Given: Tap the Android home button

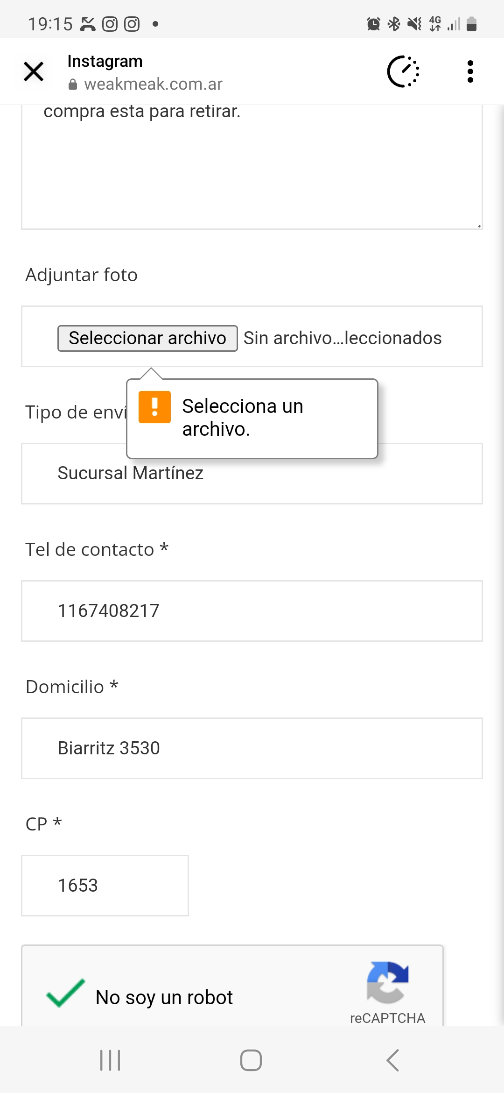Looking at the screenshot, I should pos(251,1060).
